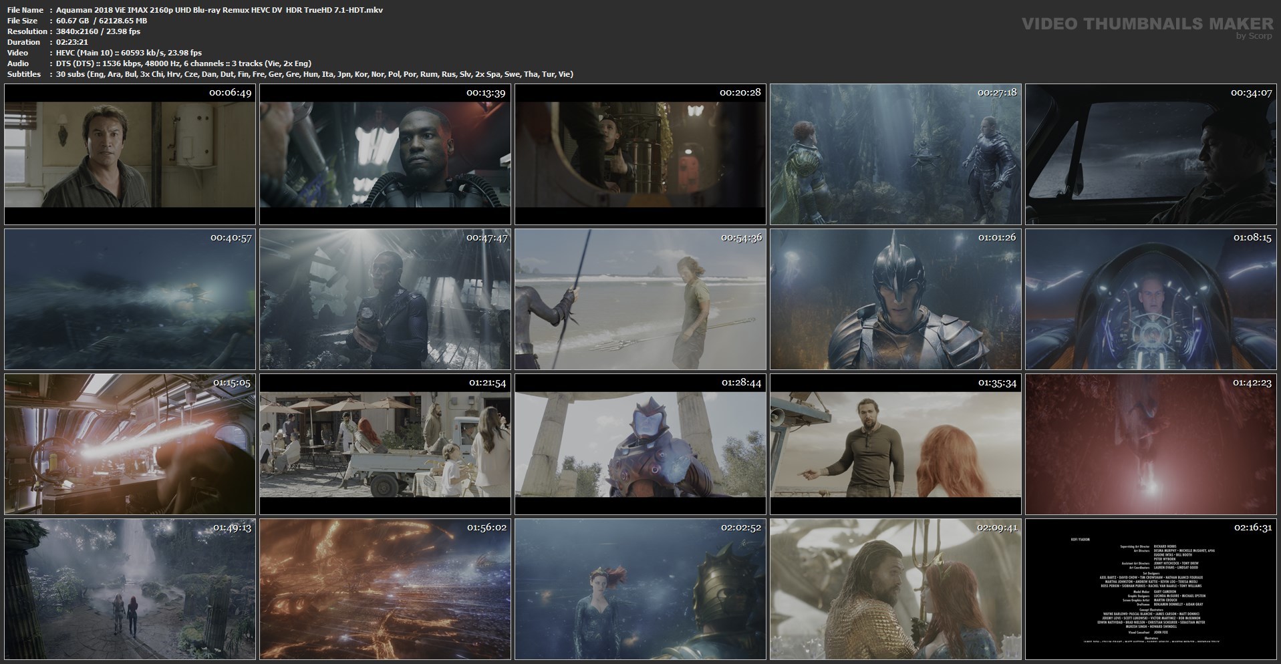Click the file name ending HDT.mkv
Image resolution: width=1281 pixels, height=664 pixels.
point(220,10)
